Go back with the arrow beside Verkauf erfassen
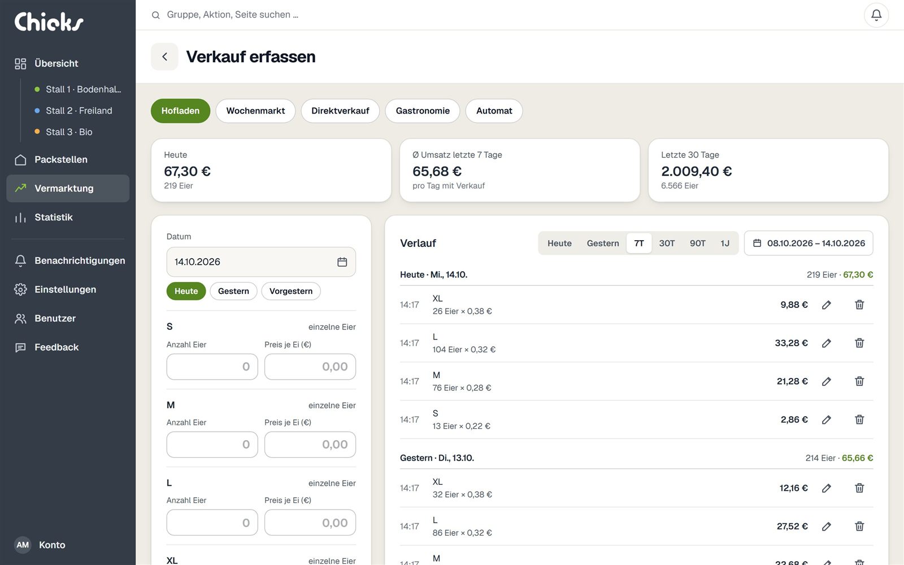The height and width of the screenshot is (565, 904). point(164,56)
